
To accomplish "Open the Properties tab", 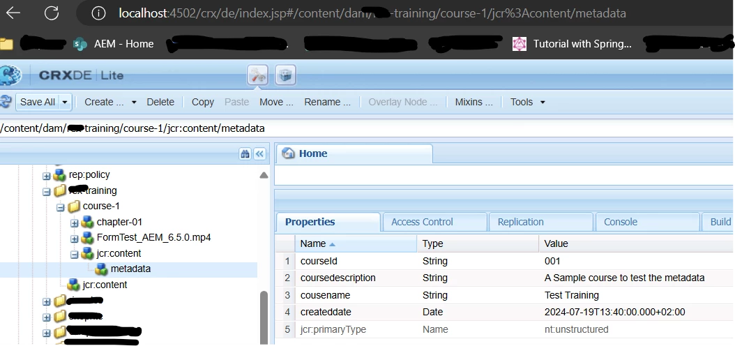I will (x=328, y=222).
